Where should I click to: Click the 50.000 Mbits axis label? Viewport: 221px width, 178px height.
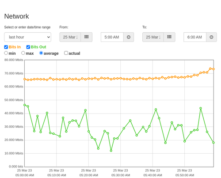tap(14, 100)
